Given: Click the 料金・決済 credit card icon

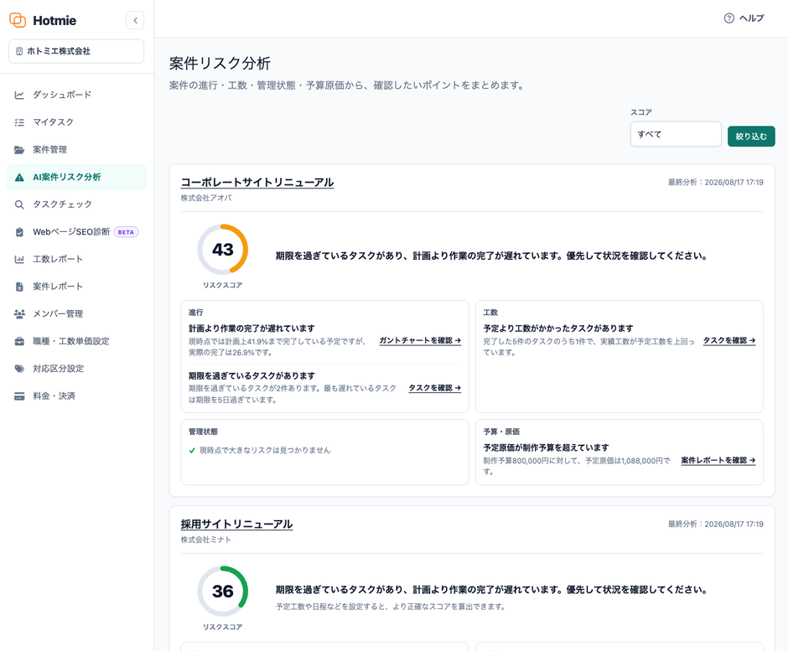Looking at the screenshot, I should coord(19,396).
